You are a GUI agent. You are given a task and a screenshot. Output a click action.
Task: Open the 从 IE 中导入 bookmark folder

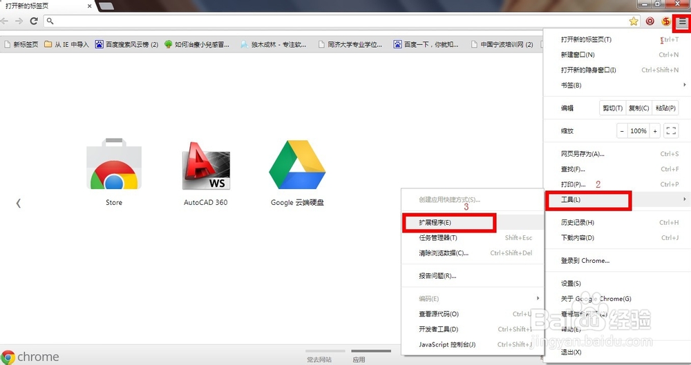pos(66,44)
